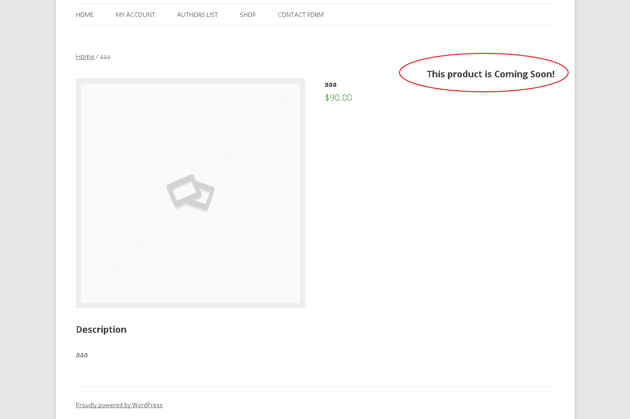
Task: Click the Description heading
Action: (x=101, y=329)
